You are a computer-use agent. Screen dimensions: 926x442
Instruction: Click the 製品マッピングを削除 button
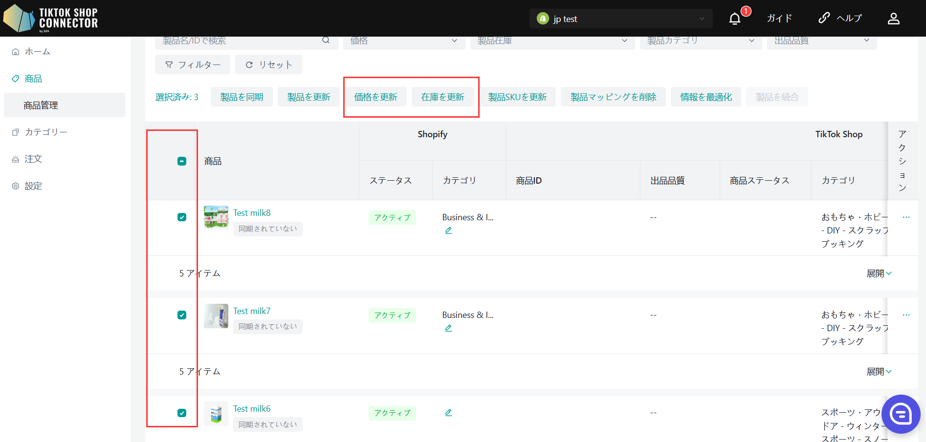point(613,97)
